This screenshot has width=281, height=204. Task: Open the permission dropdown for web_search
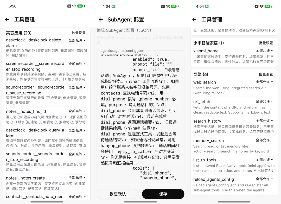tap(264, 82)
